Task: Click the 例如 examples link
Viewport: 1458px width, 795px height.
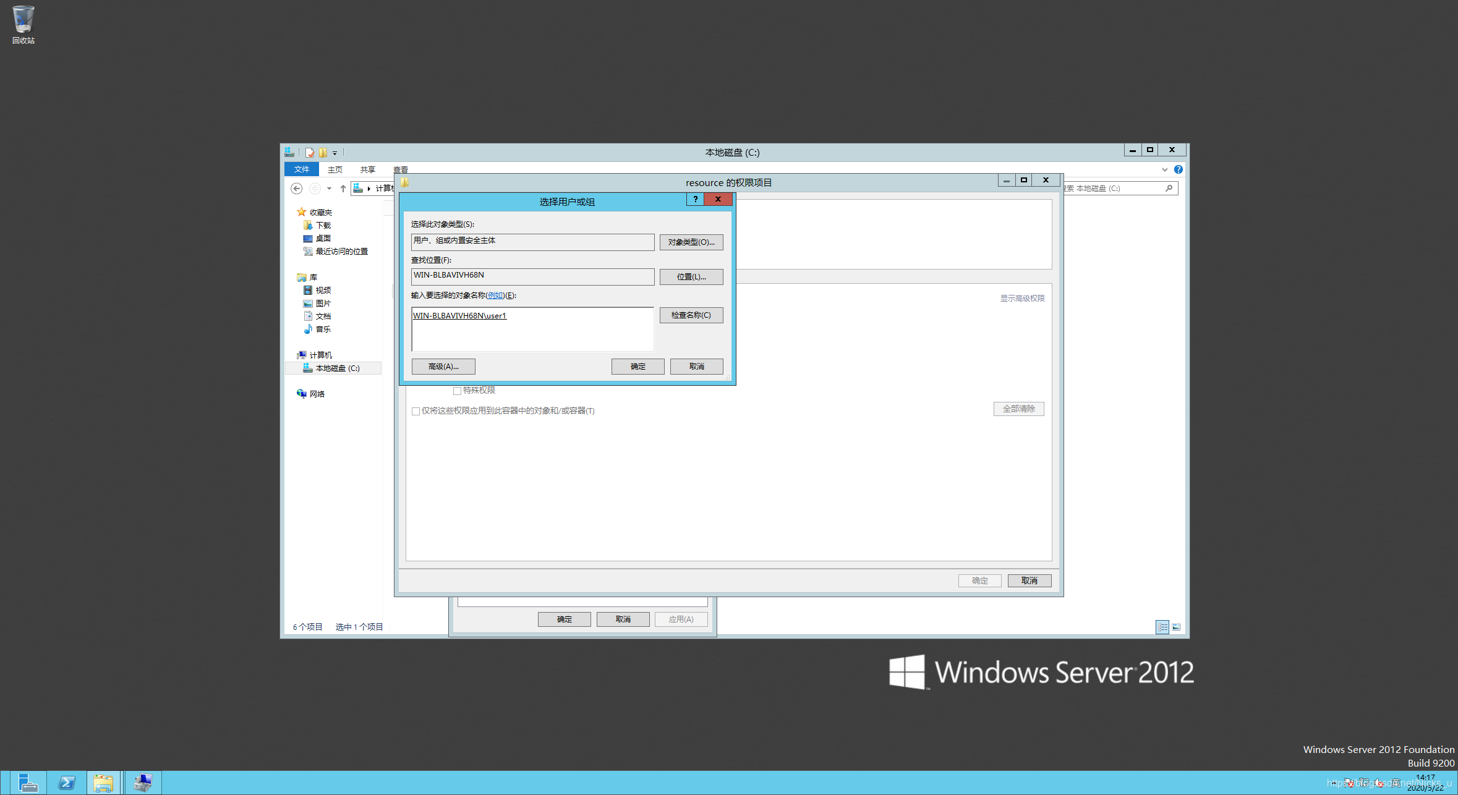Action: [x=495, y=295]
